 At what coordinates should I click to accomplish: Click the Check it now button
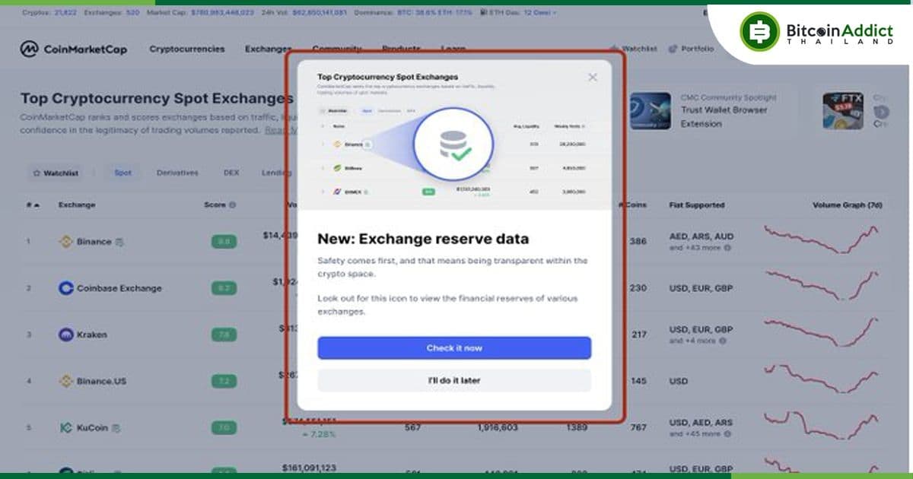click(x=454, y=347)
